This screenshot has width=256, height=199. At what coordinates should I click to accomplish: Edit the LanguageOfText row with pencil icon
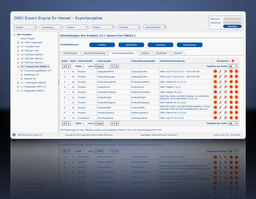[x=220, y=71]
